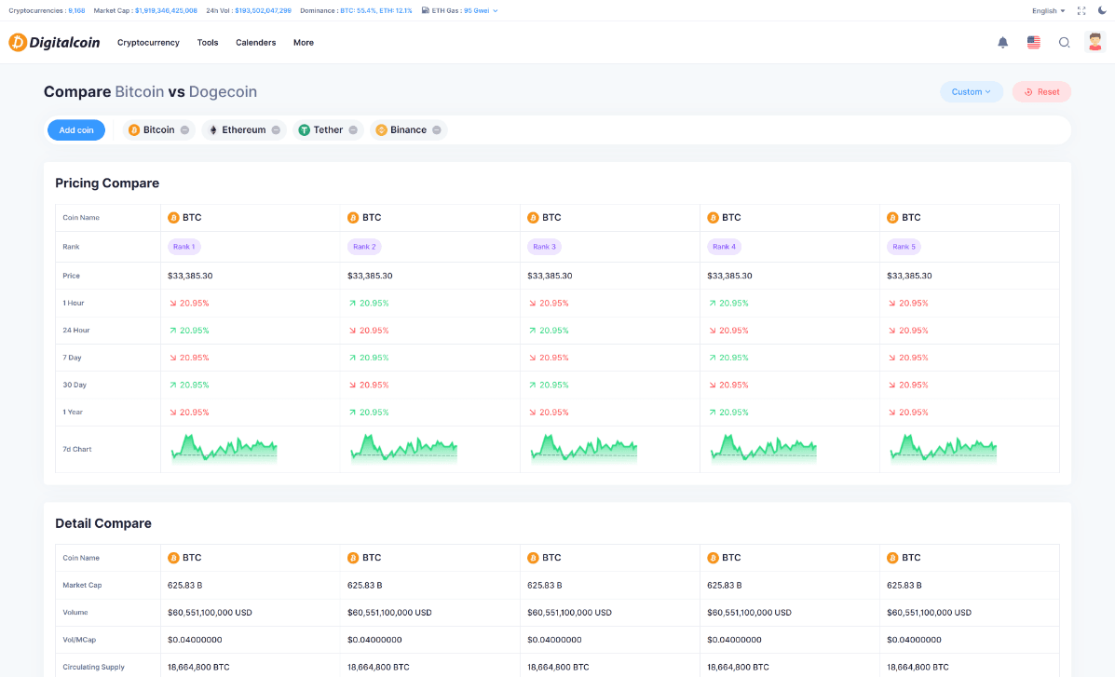Click the Market Cap value $1,919,346,425,008
1115x677 pixels.
[166, 10]
